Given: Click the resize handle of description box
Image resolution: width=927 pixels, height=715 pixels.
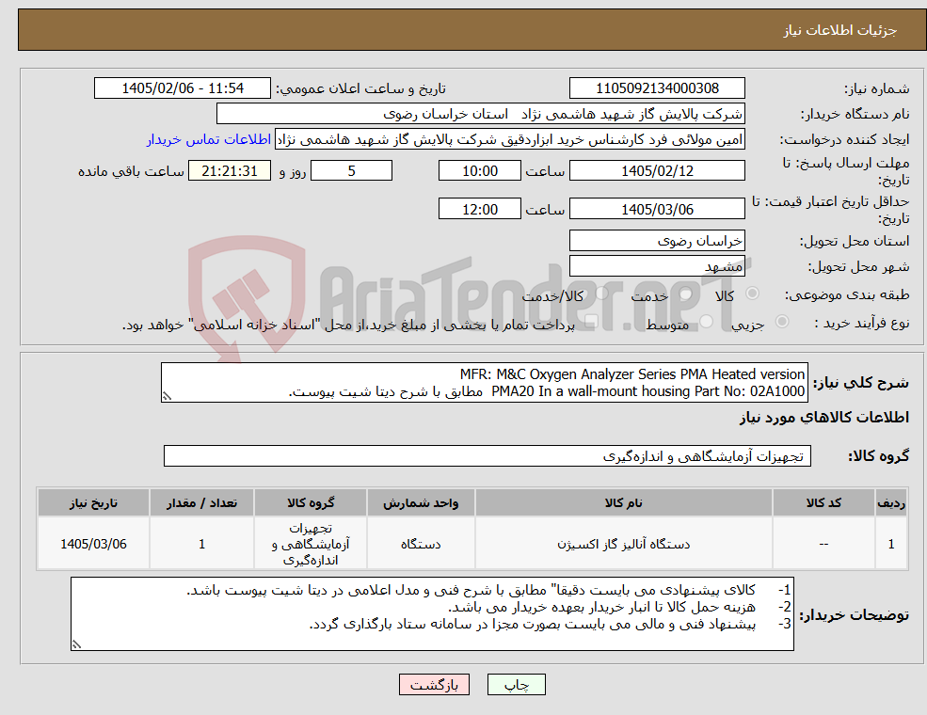Looking at the screenshot, I should pos(167,396).
